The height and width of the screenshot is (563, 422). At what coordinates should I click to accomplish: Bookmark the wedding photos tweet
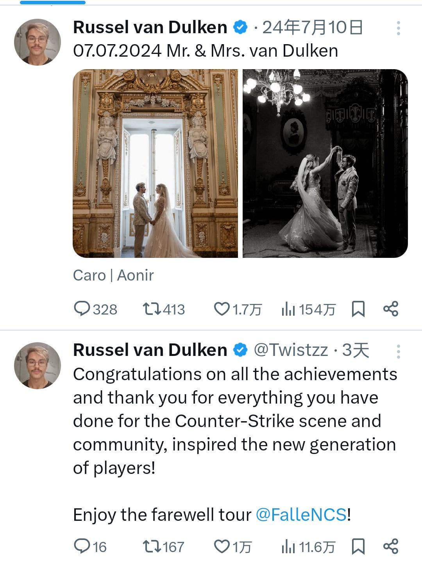[x=358, y=309]
